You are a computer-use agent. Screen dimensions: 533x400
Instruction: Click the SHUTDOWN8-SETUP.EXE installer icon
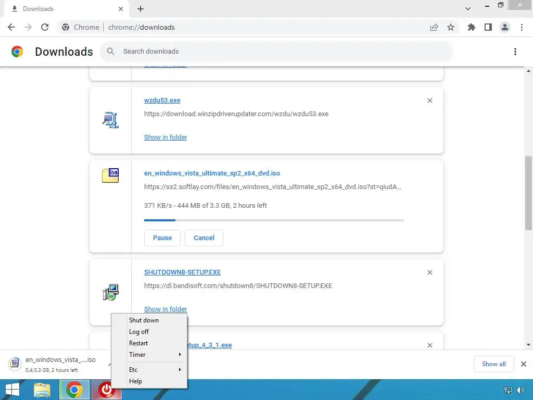pos(110,292)
